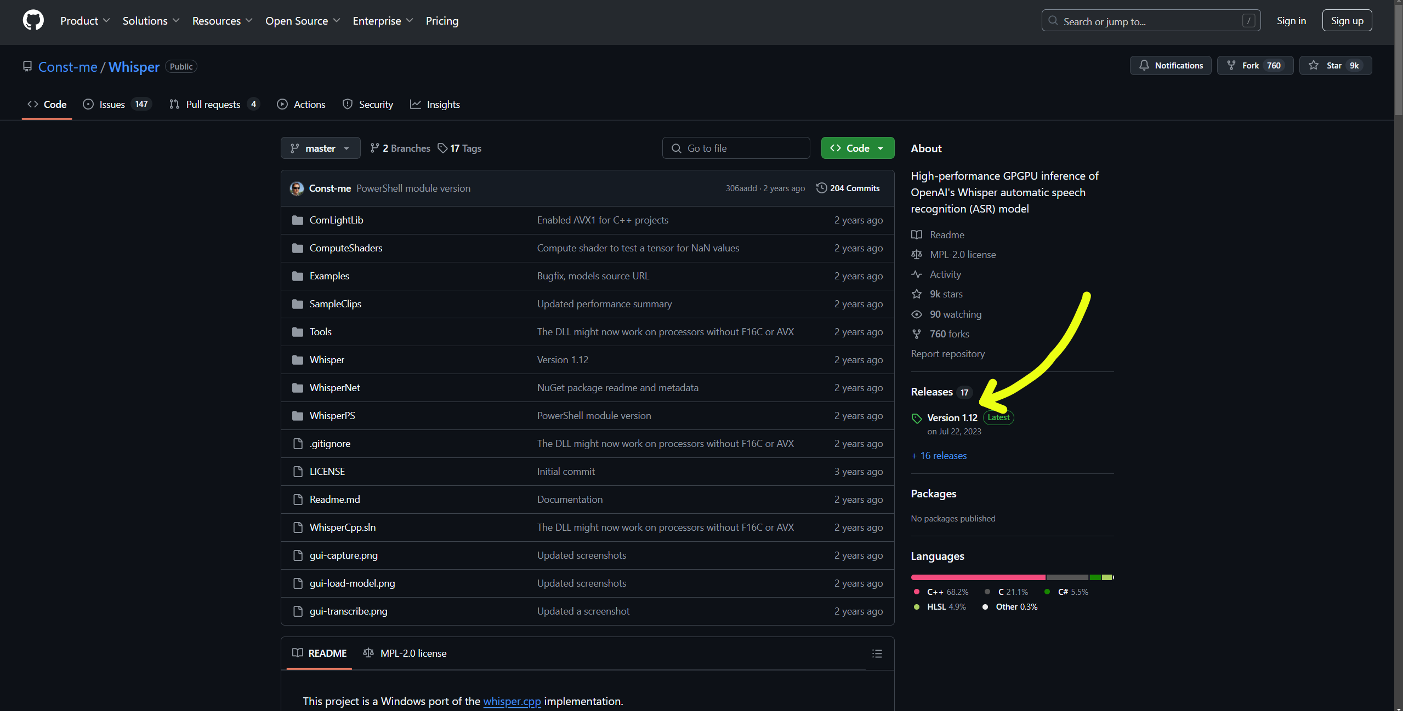The image size is (1403, 711).
Task: Expand the Enterprise menu
Action: (383, 21)
